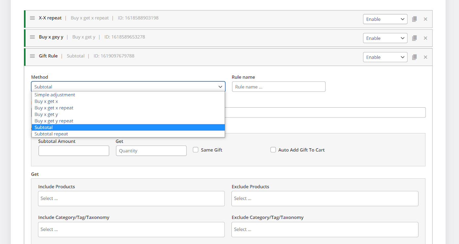Remove the Buy x gey y rule

425,38
